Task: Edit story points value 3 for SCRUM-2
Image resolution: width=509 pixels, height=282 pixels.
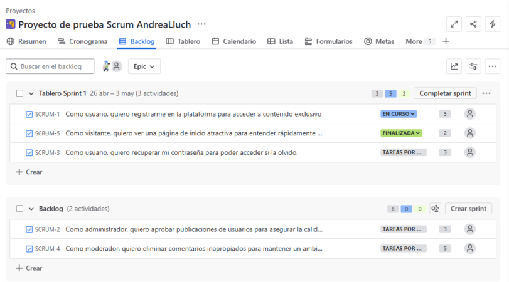Action: click(x=445, y=229)
